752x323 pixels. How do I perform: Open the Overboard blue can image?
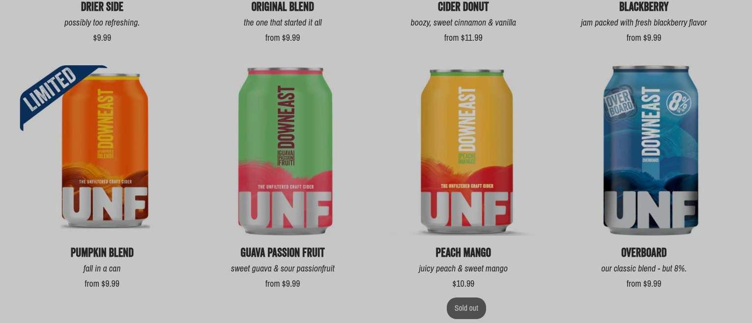click(650, 150)
